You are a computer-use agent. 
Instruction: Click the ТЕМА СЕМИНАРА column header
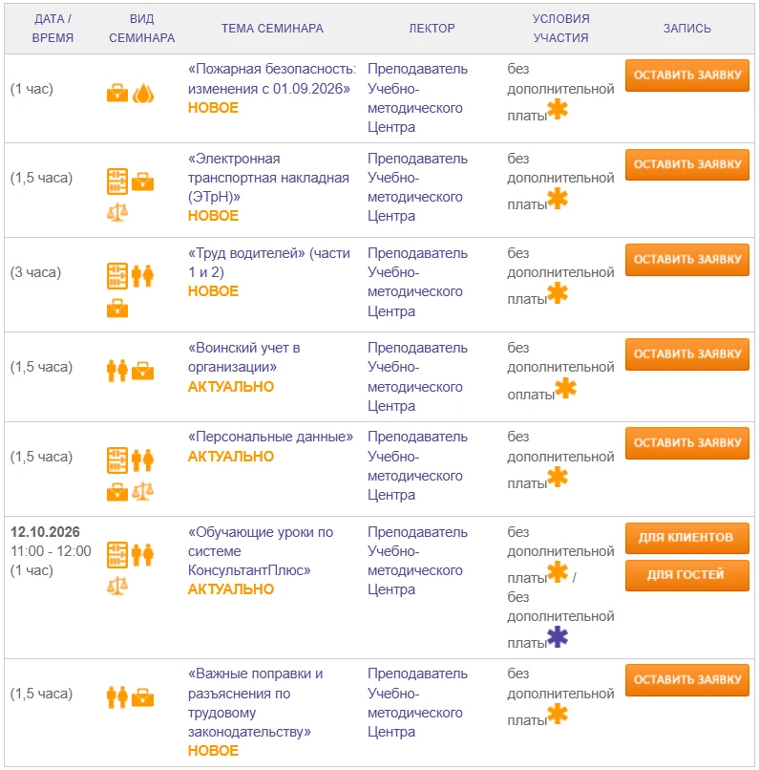click(x=272, y=29)
